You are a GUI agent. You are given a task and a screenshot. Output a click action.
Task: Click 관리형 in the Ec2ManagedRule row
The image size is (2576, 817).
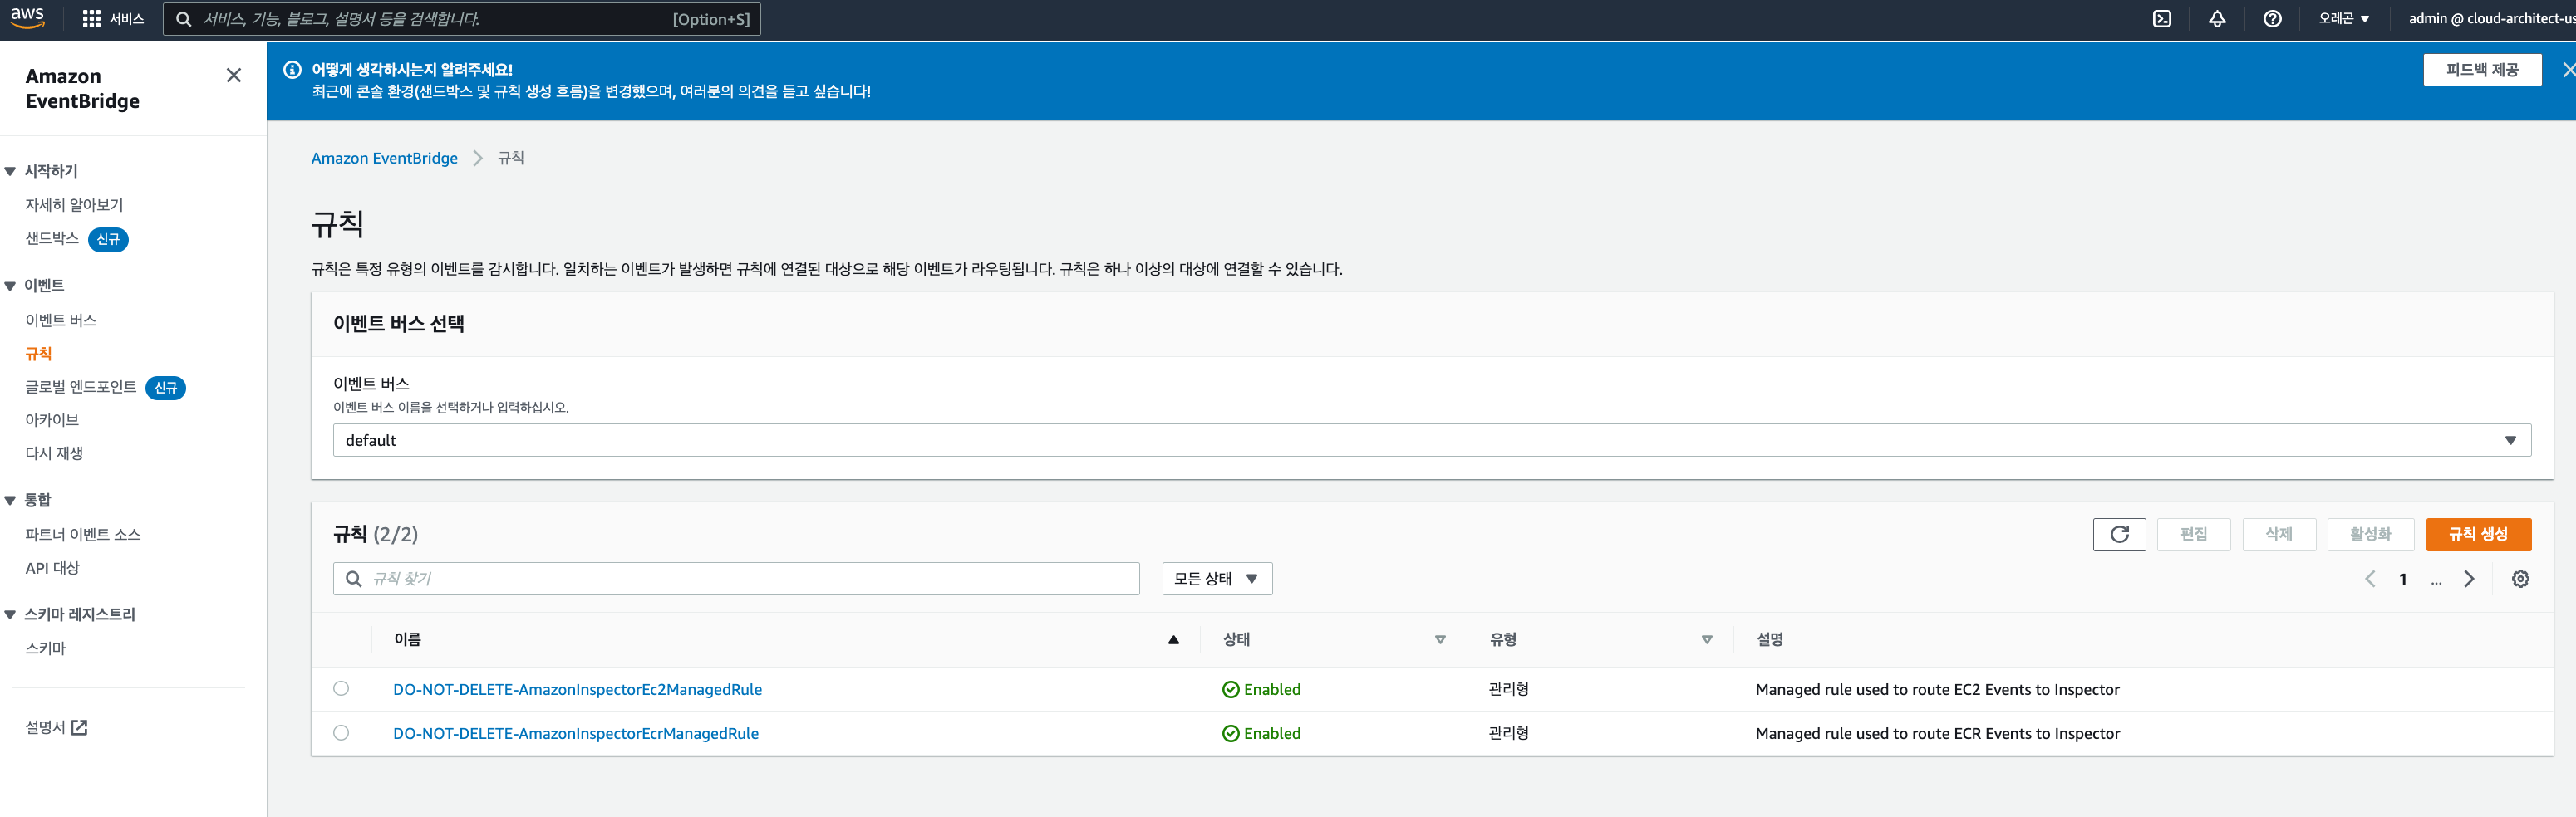pos(1508,689)
